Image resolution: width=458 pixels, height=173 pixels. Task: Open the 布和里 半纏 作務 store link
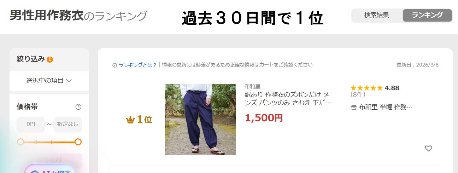point(386,107)
